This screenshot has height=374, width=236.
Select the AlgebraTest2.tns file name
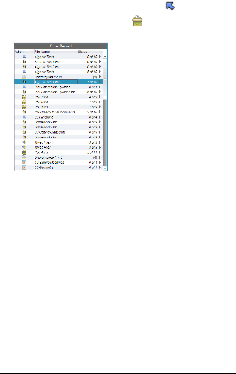coord(47,67)
